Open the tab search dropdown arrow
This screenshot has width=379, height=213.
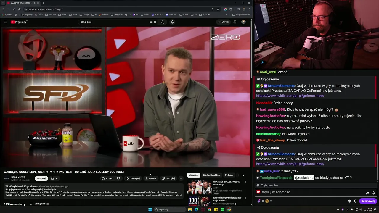(x=4, y=3)
